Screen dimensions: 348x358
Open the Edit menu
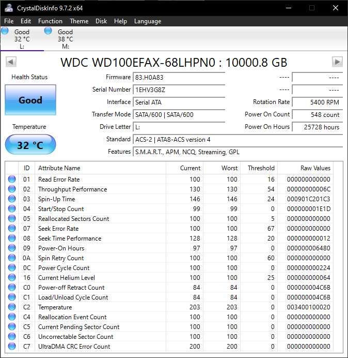coord(25,21)
